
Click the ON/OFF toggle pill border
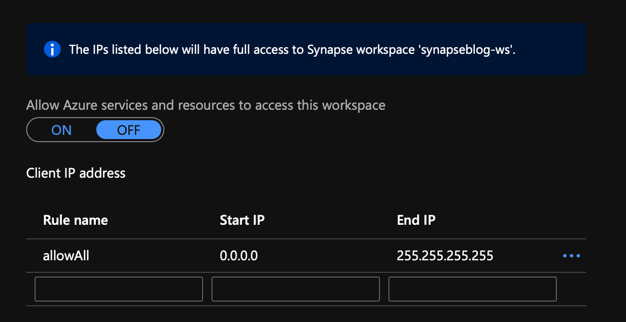pyautogui.click(x=95, y=130)
